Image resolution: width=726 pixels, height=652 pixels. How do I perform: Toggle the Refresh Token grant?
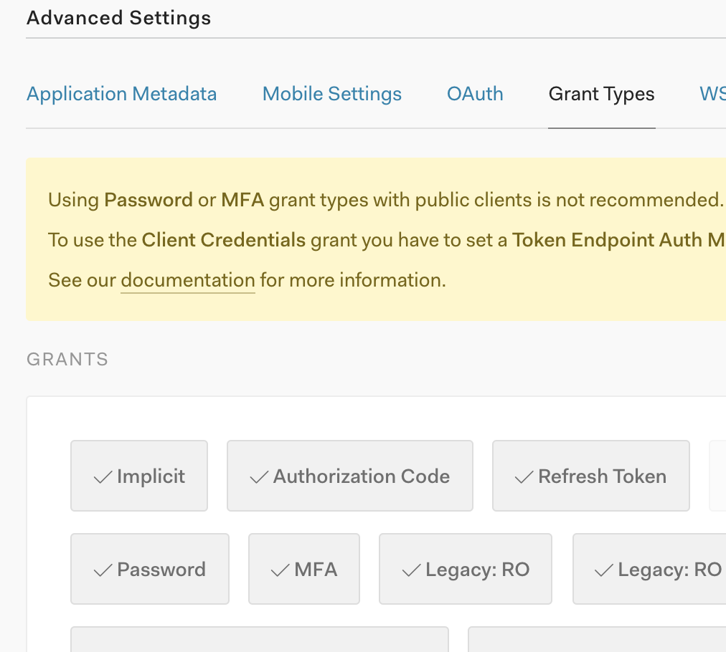point(591,476)
